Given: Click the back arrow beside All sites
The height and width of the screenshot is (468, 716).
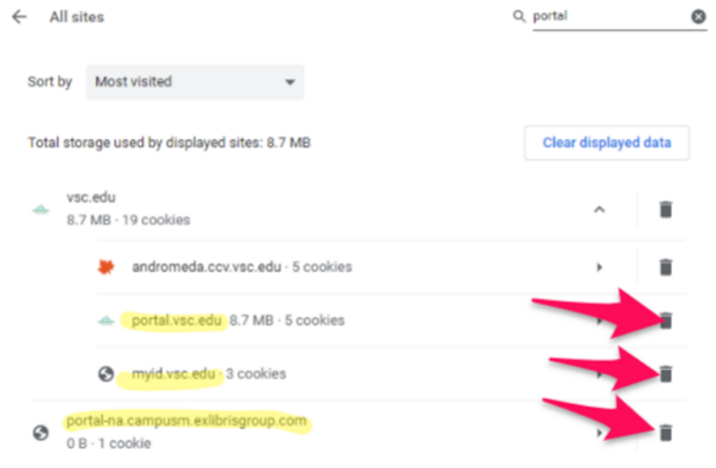Looking at the screenshot, I should click(20, 17).
